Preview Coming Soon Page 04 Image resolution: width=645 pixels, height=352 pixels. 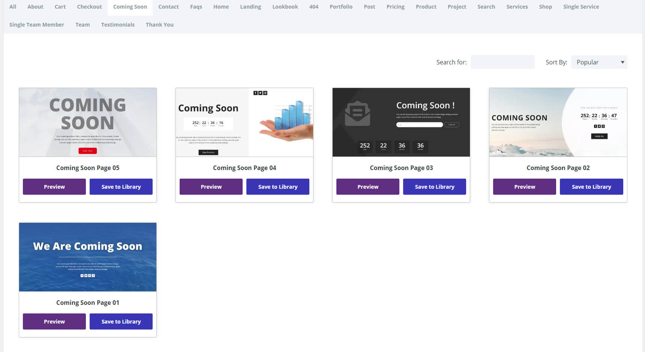click(211, 187)
